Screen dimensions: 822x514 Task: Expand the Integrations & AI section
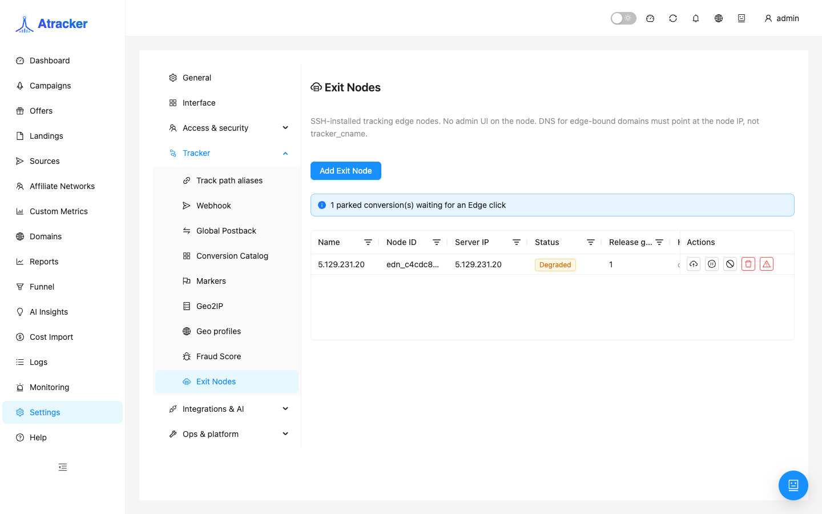click(x=227, y=409)
